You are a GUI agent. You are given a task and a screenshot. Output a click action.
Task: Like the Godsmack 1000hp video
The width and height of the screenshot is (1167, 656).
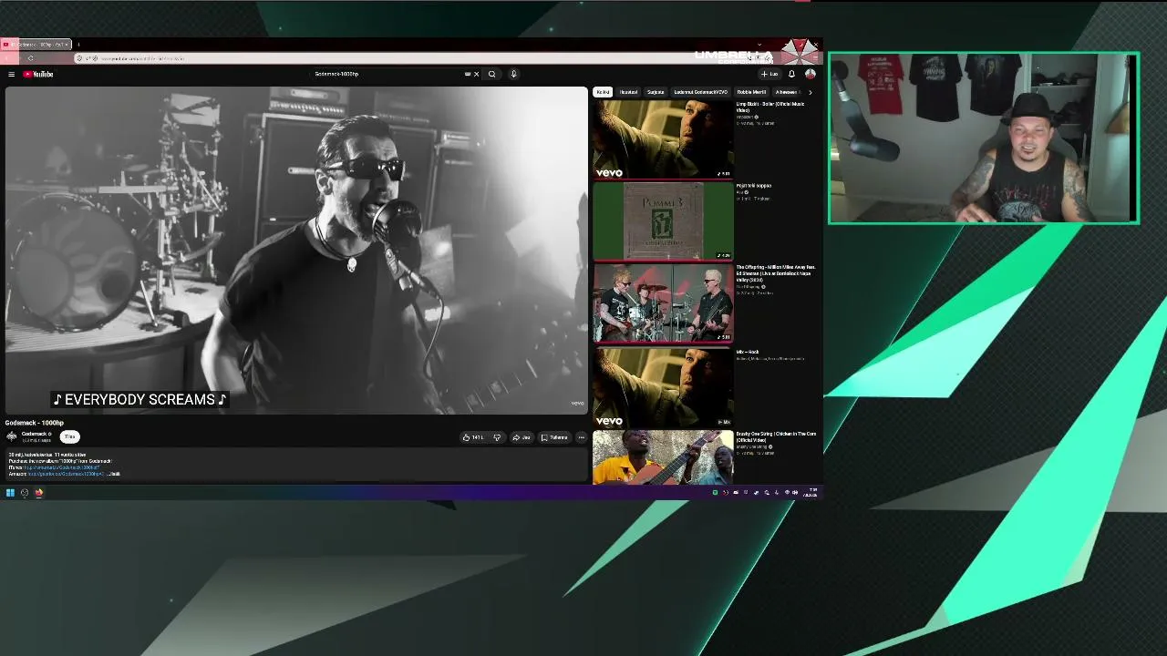tap(473, 437)
